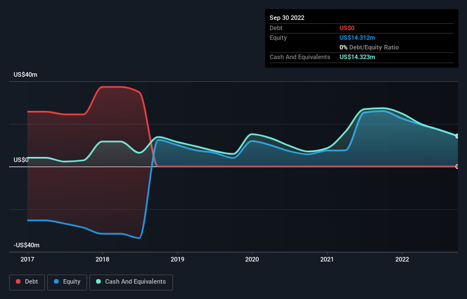Click the -US$40m y-axis label
467x299 pixels.
27,245
